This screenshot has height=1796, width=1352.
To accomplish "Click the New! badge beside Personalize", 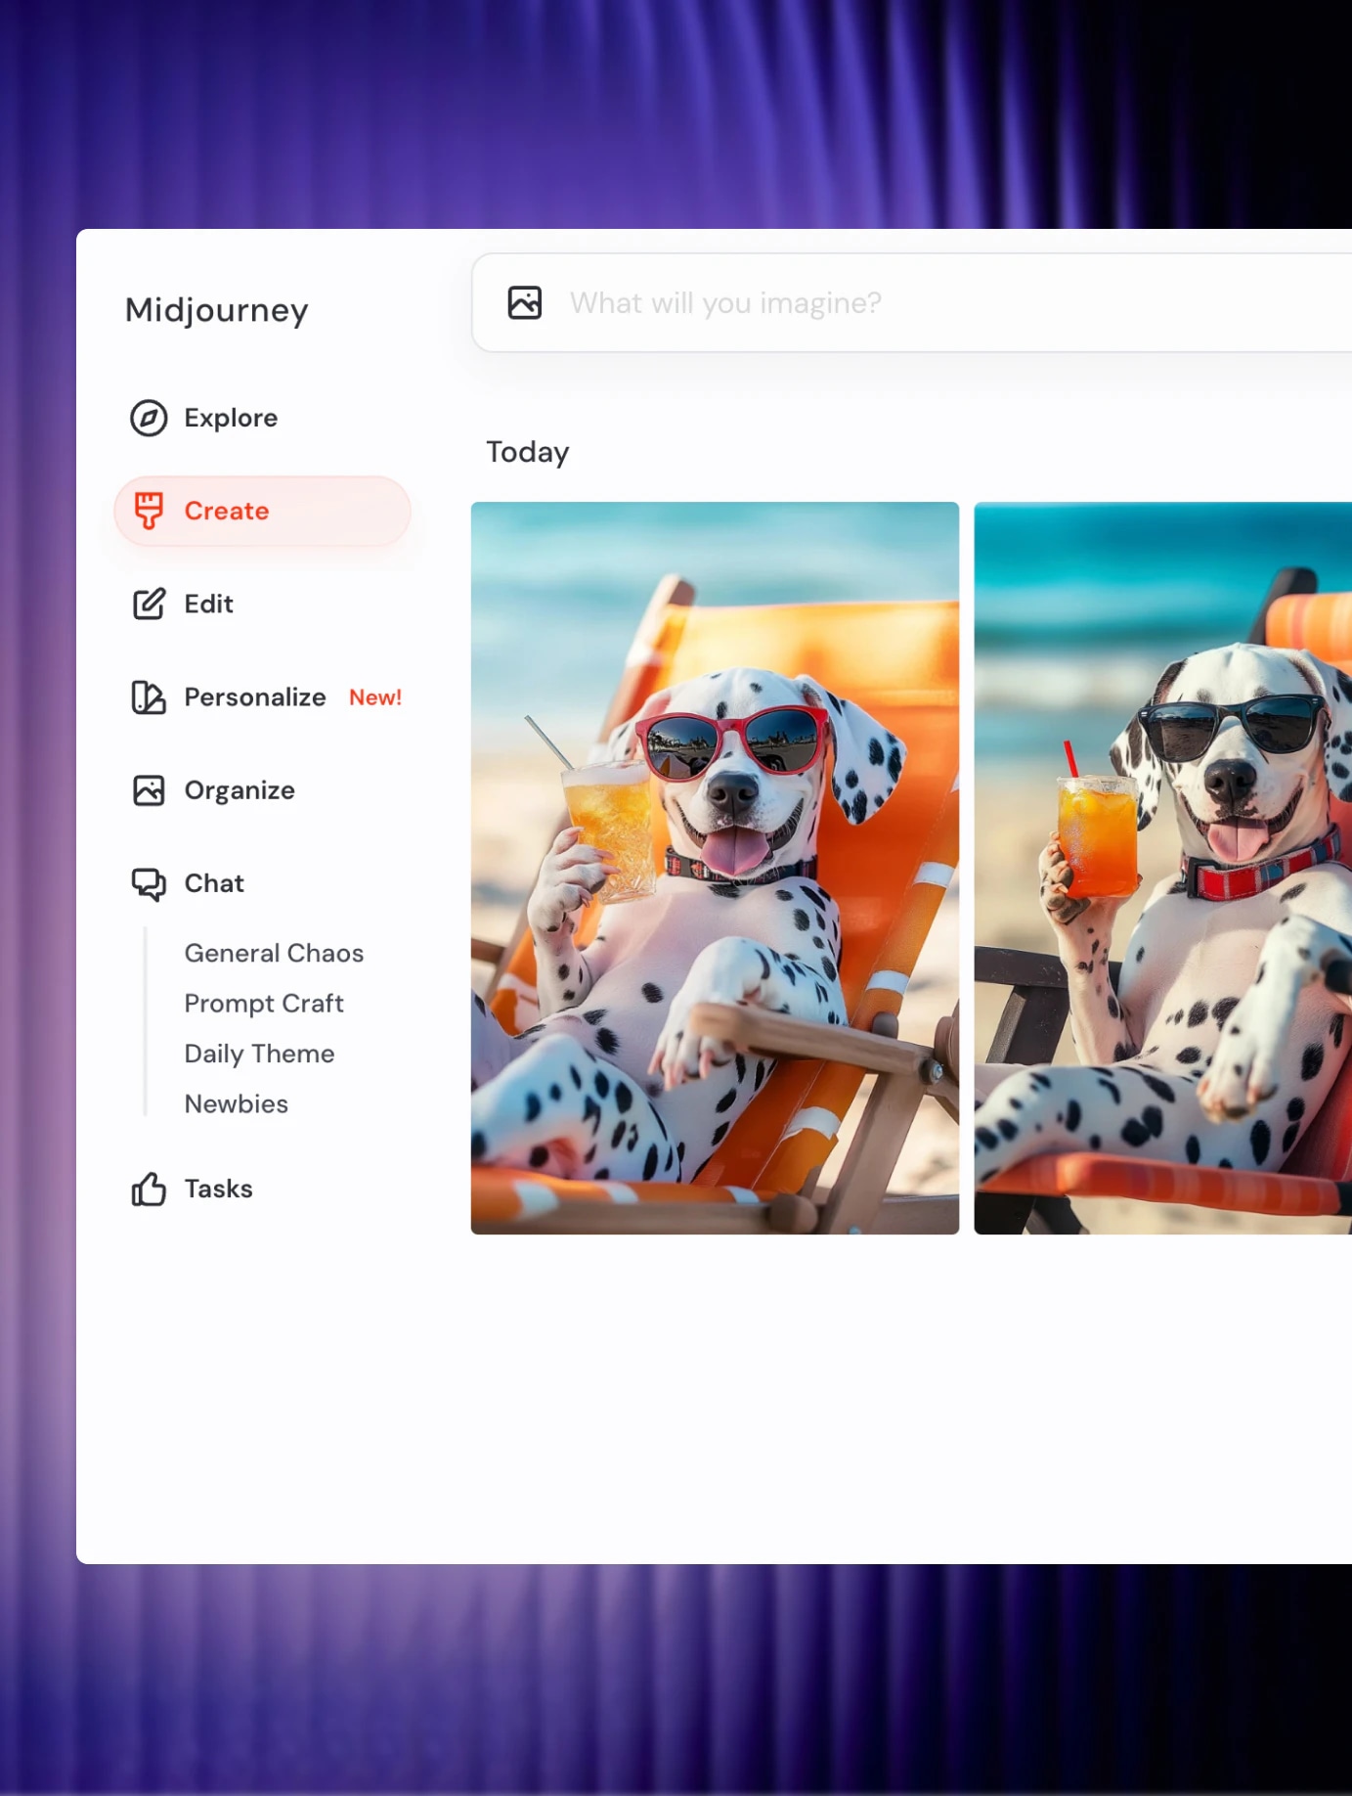I will tap(375, 697).
